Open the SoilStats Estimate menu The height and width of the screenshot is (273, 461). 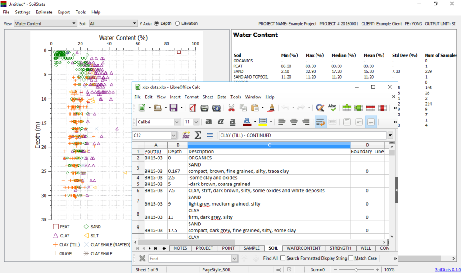[x=44, y=12]
